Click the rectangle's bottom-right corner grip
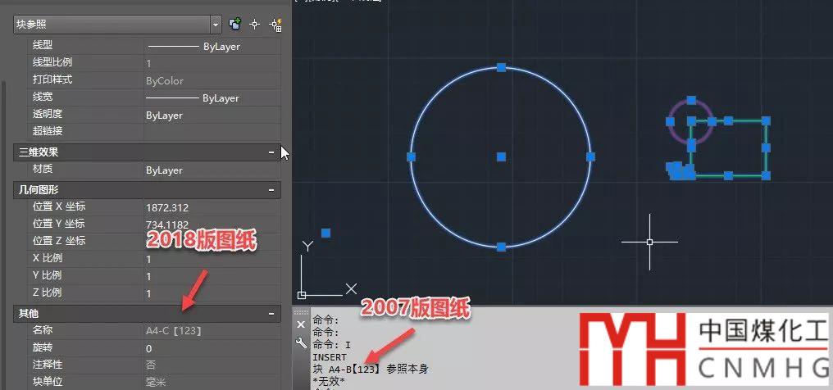The width and height of the screenshot is (833, 390). pos(766,175)
